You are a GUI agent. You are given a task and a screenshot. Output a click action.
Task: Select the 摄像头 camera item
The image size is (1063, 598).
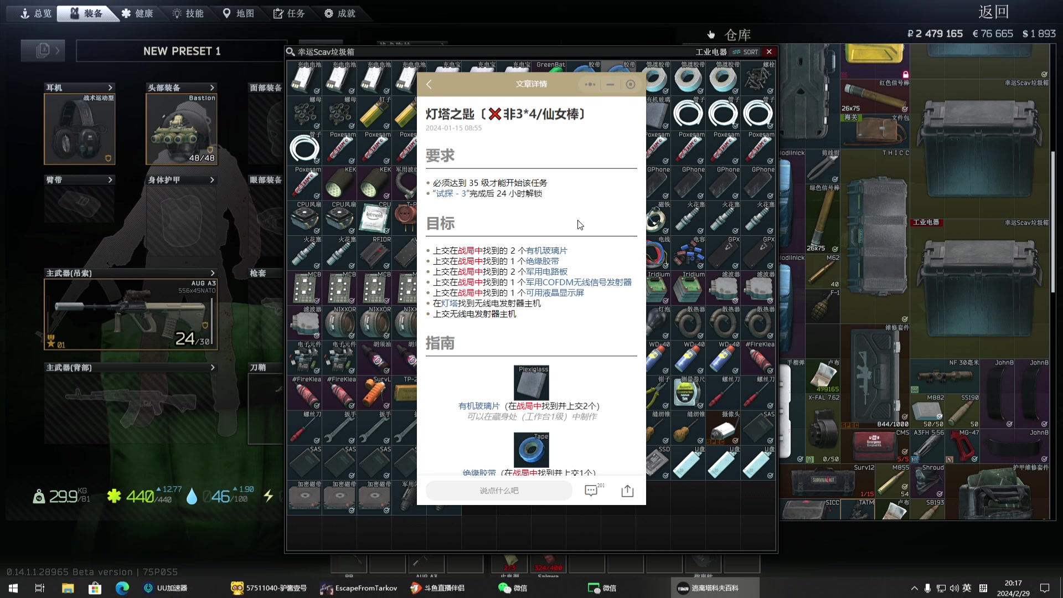click(724, 427)
